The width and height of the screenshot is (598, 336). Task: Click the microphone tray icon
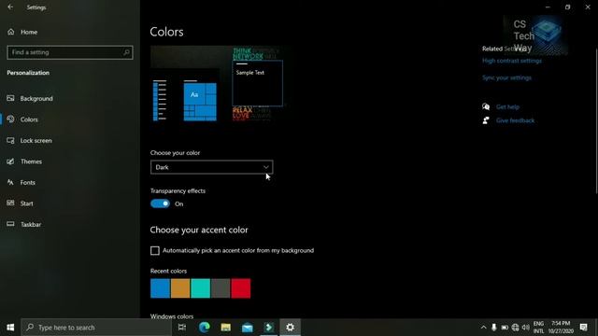point(494,328)
